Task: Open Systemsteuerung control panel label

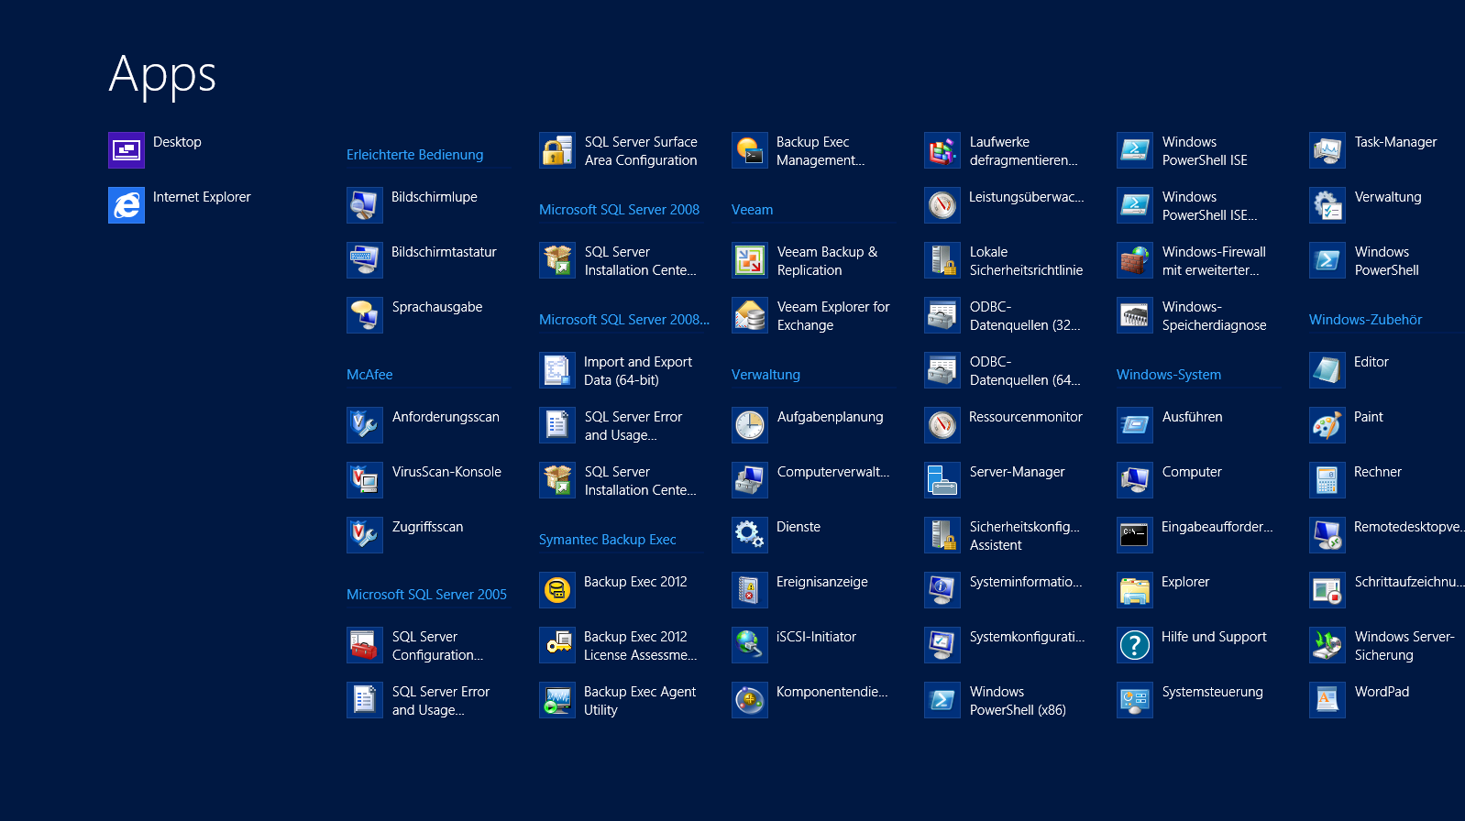Action: [x=1212, y=692]
